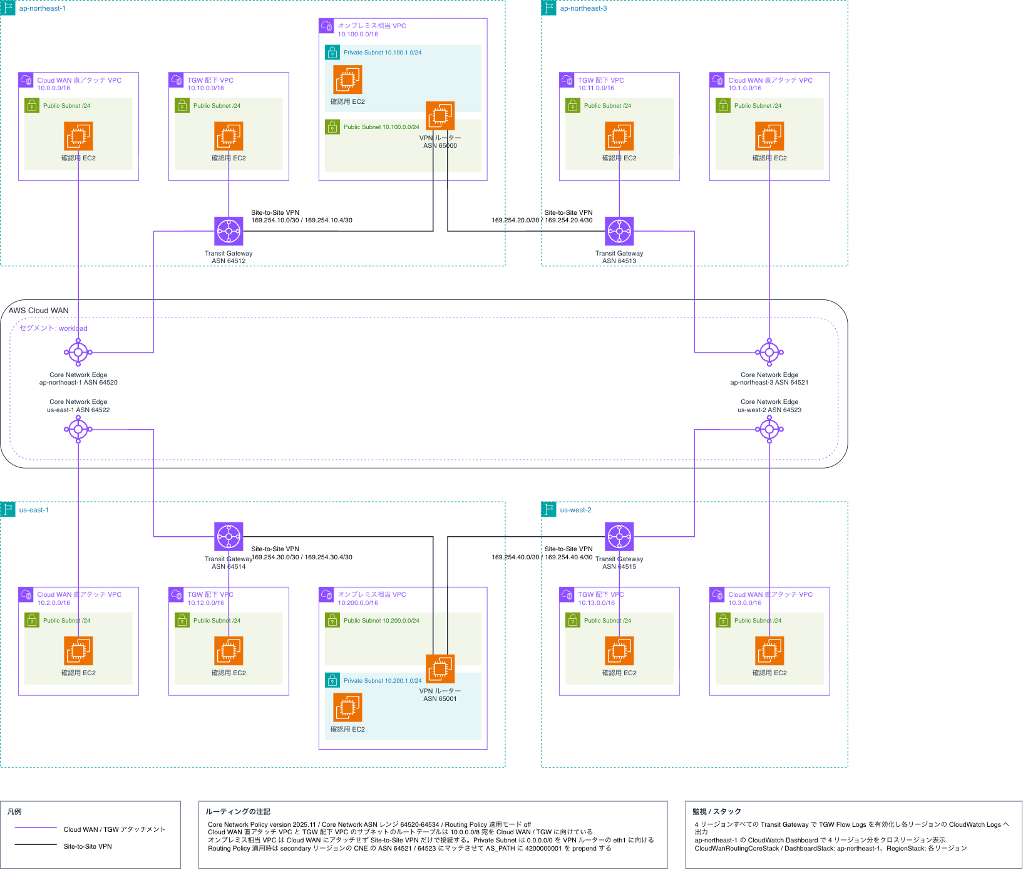The image size is (1023, 870).
Task: Click the VPC cloud icon for 10.3.0.0/16
Action: pyautogui.click(x=717, y=594)
